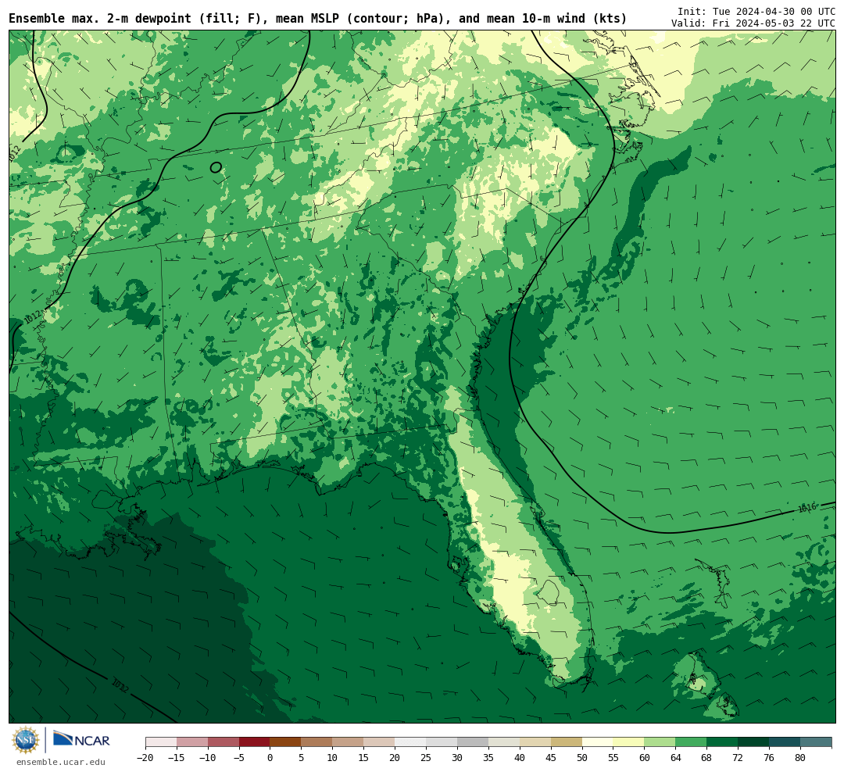Image resolution: width=844 pixels, height=772 pixels.
Task: Click the colorbar tick label '80'
Action: 800,758
